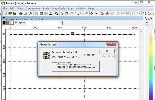
Task: Click the 'Decoding raster images:' credits box
Action: 76,66
